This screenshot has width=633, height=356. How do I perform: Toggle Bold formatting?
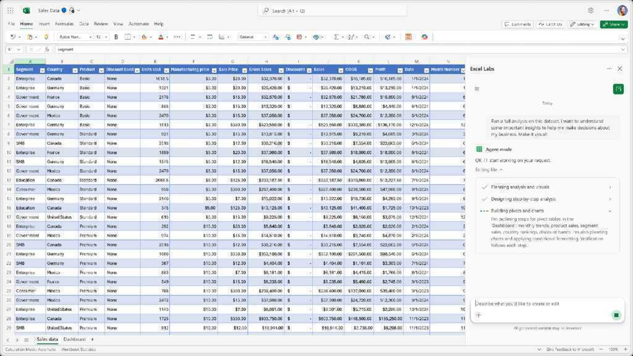116,37
